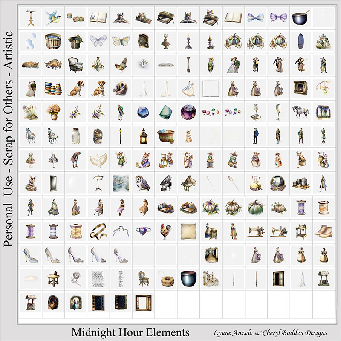Choose the fireplace thumbnail
The height and width of the screenshot is (341, 341).
[301, 89]
